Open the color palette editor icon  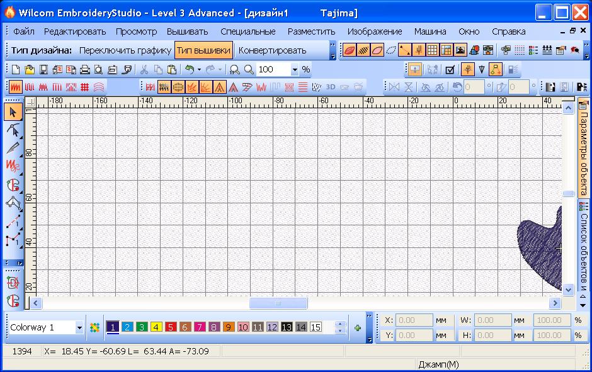pos(94,327)
